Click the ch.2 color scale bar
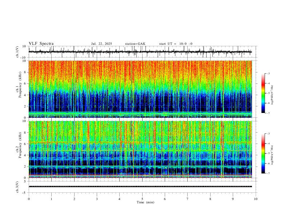This screenshot has height=223, width=288. tap(263, 153)
